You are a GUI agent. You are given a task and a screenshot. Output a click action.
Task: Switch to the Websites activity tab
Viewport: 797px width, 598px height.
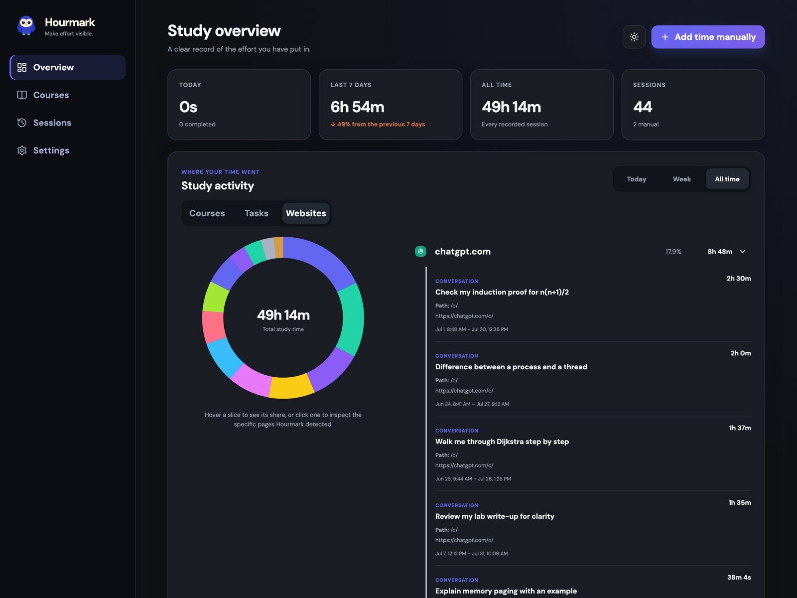(x=306, y=213)
